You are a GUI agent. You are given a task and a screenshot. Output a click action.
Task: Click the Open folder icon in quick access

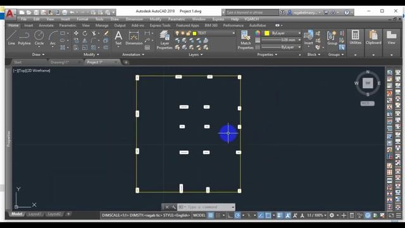click(29, 13)
